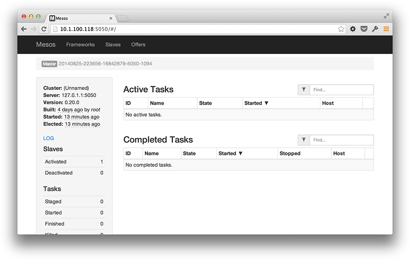Viewport: 410px width, 260px height.
Task: Click the "Staged" tasks row
Action: (74, 202)
